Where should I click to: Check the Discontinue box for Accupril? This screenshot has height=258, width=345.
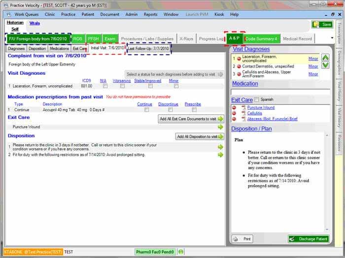[x=169, y=110]
